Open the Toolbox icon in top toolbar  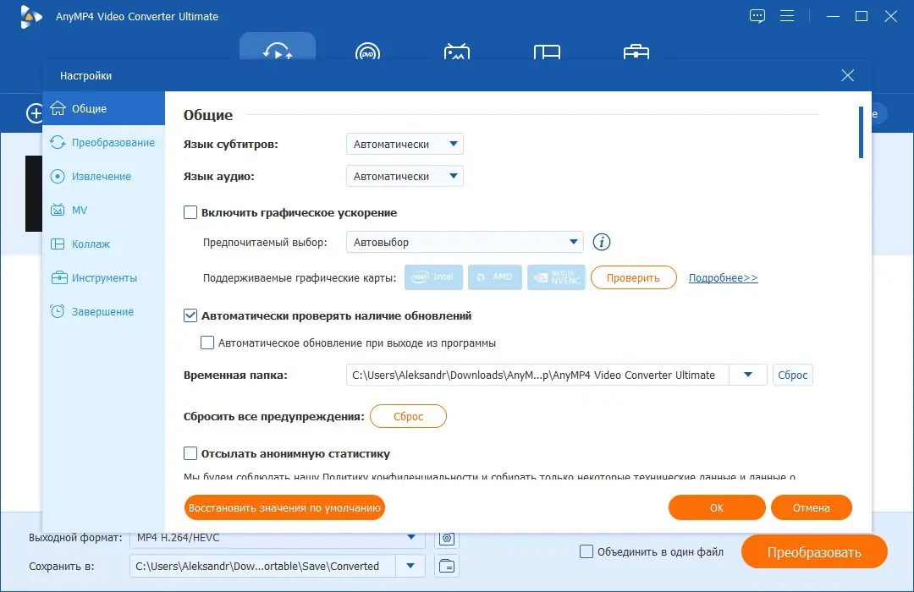click(x=635, y=52)
